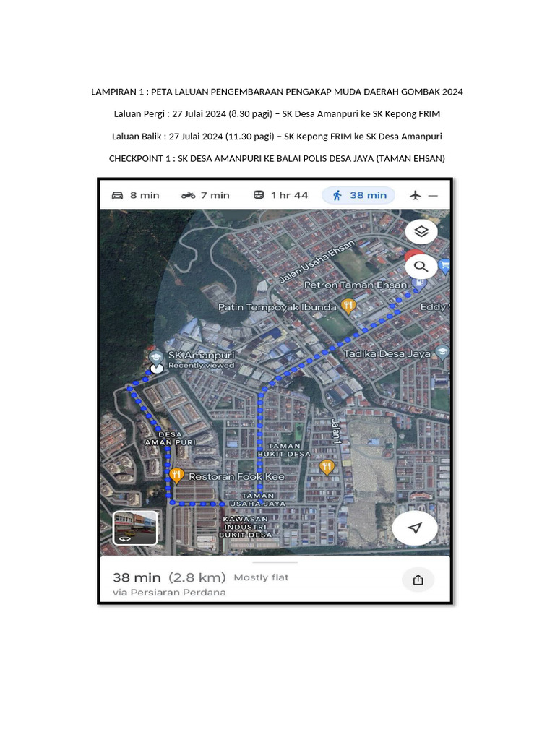Select driving mode showing 8 min
Screen dimensions: 555x740
[x=135, y=195]
